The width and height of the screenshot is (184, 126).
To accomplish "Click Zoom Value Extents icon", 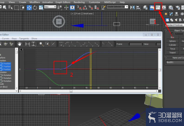I will [34, 44].
